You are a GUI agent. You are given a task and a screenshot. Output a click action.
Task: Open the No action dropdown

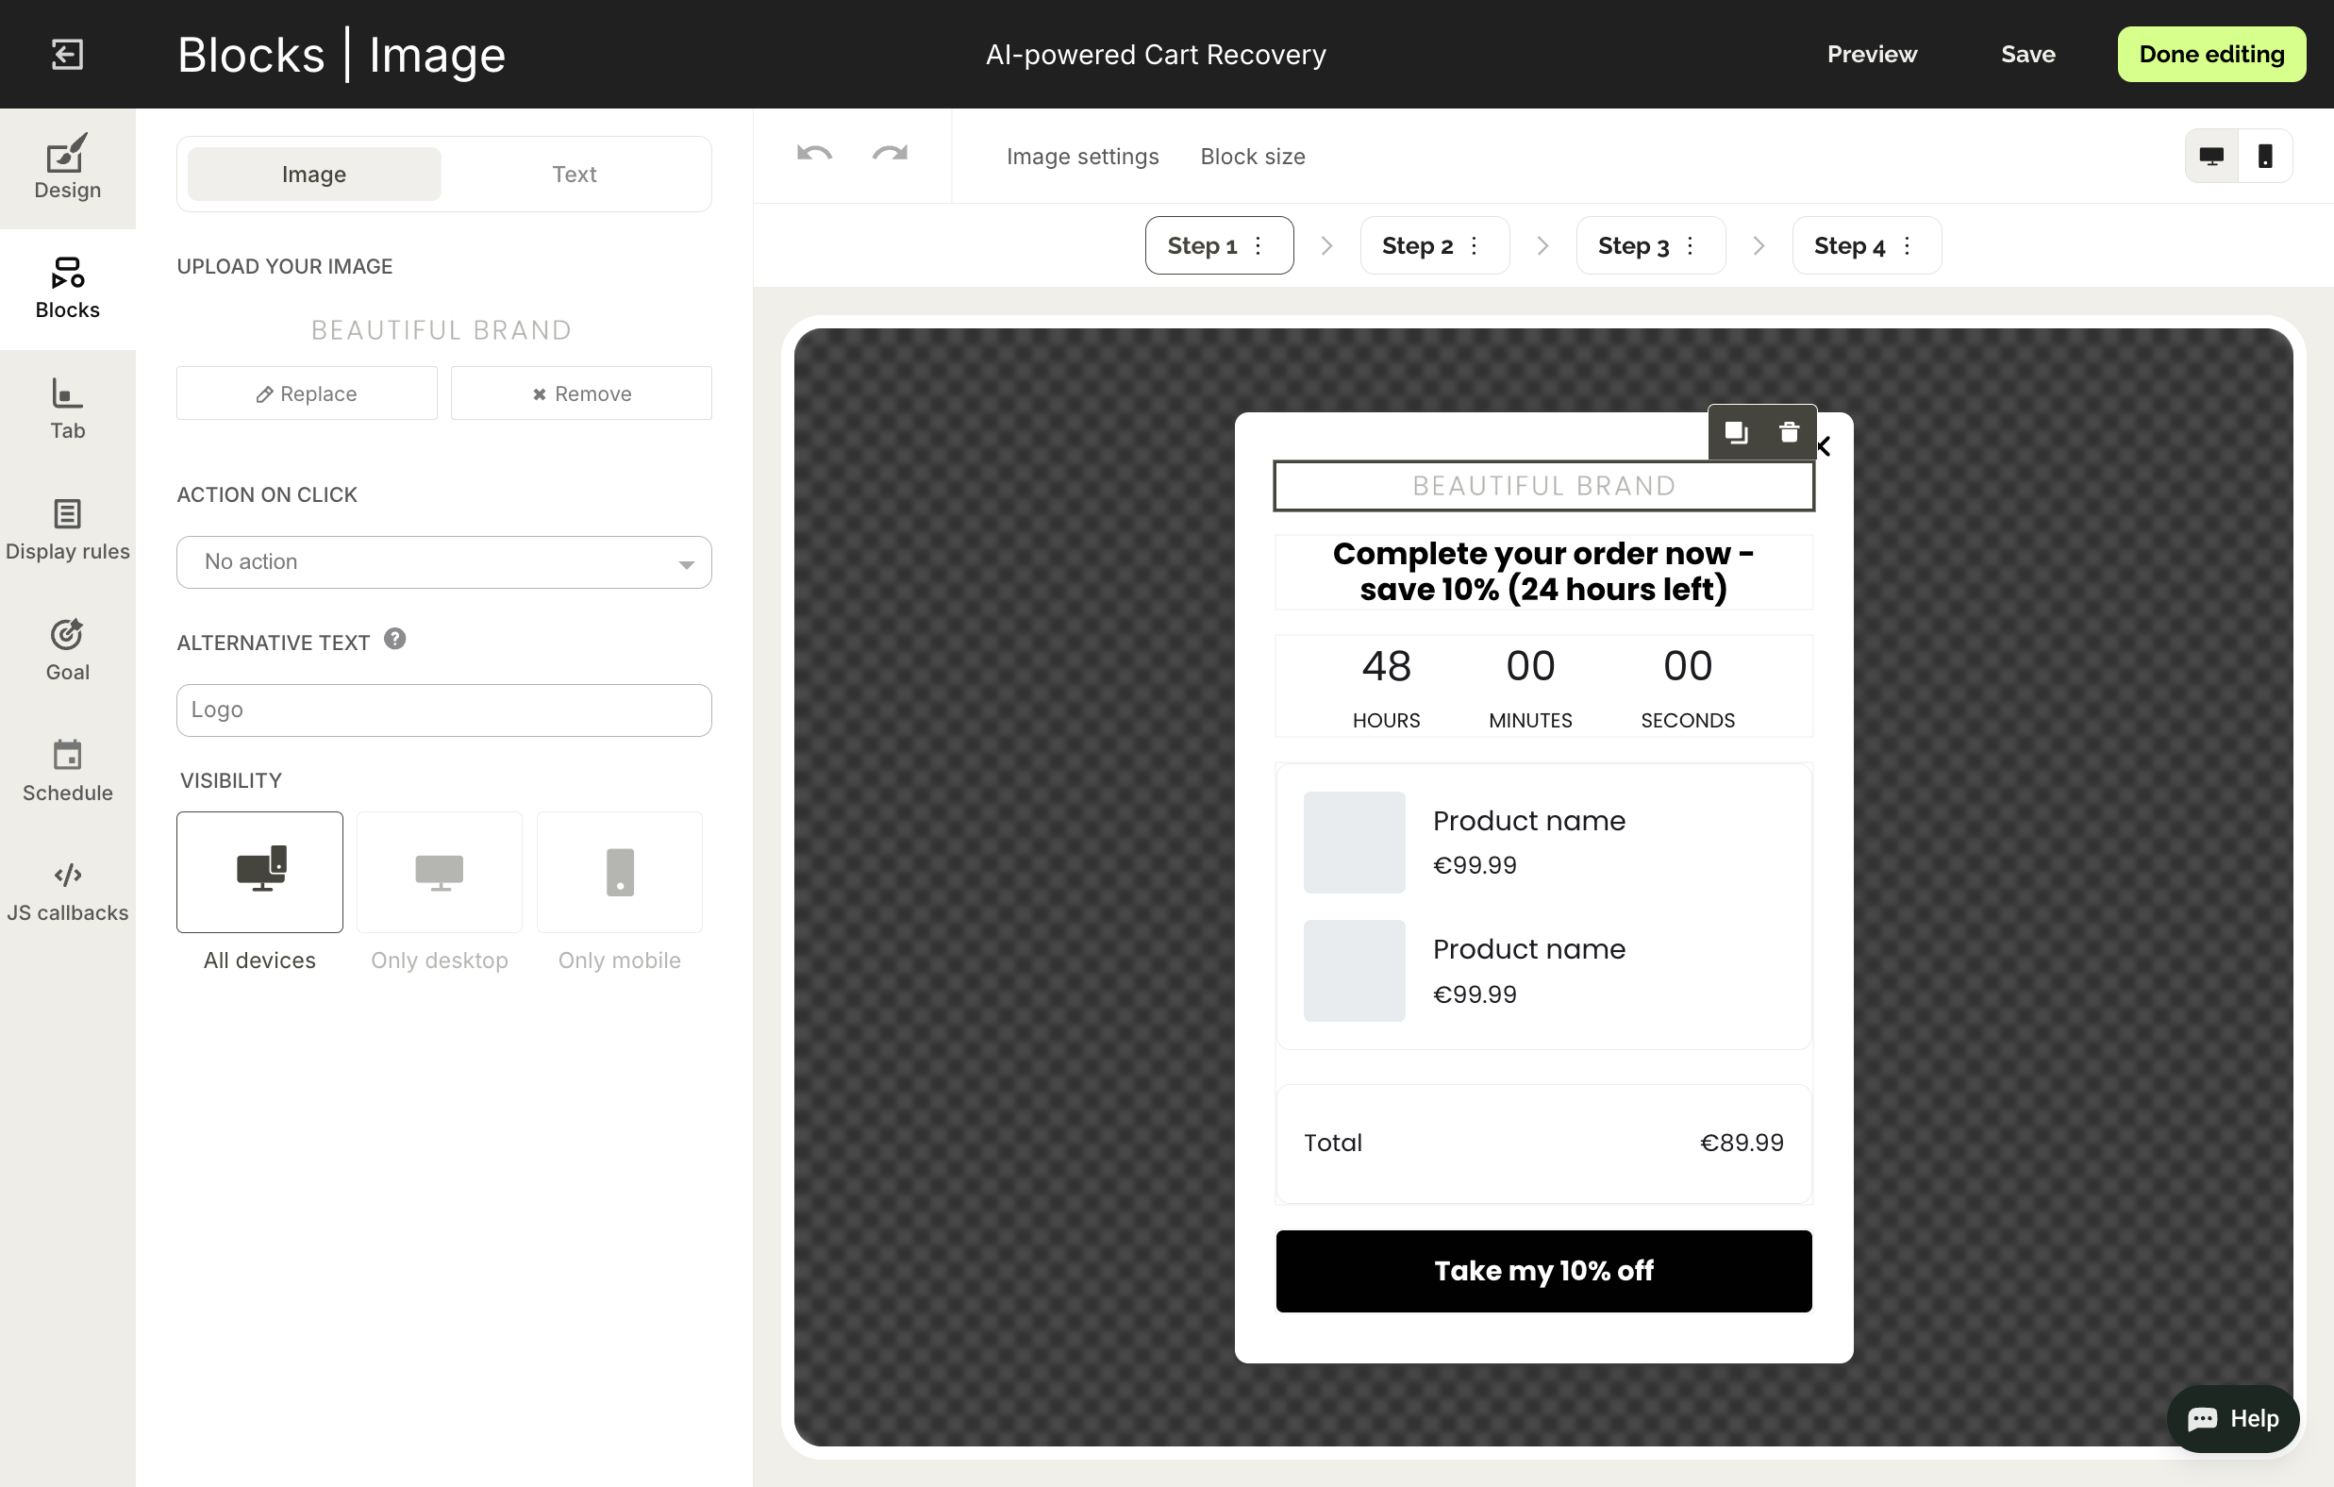[x=444, y=562]
